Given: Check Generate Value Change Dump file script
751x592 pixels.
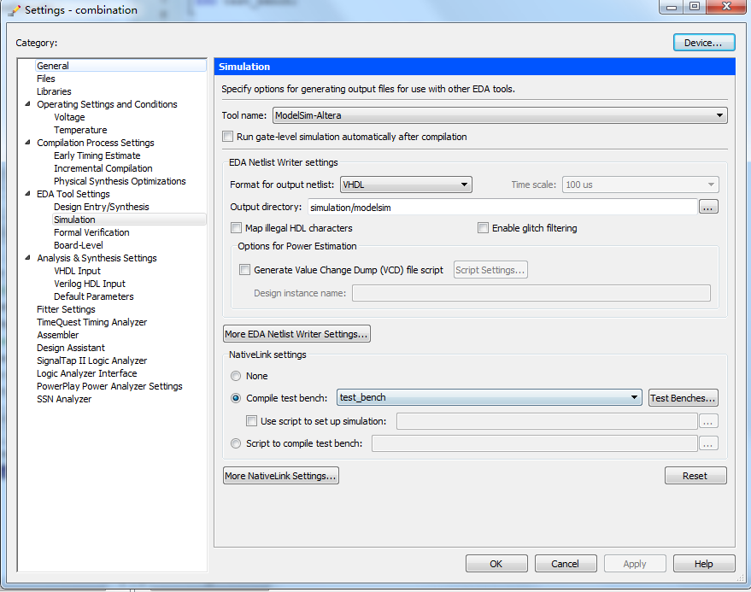Looking at the screenshot, I should (244, 270).
